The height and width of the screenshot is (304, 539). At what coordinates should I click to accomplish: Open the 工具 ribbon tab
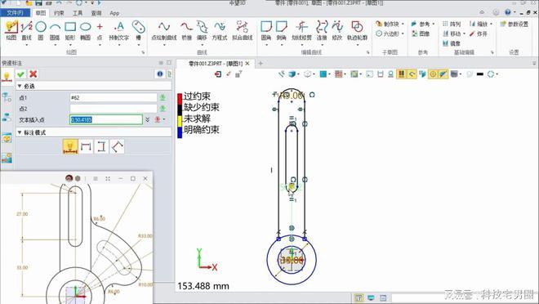[x=78, y=13]
